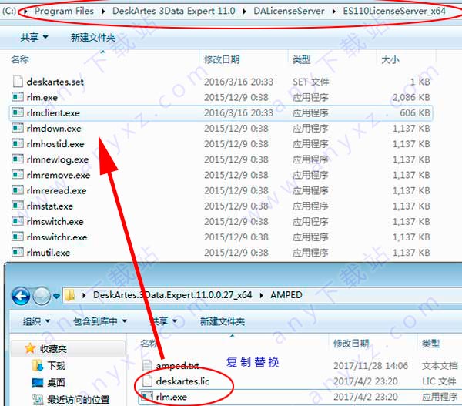Click the rlmnewlog.exe application icon
Screen dimensions: 462x406
[18, 159]
